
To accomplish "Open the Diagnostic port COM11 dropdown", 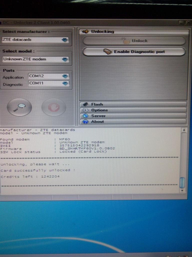I will pyautogui.click(x=65, y=83).
